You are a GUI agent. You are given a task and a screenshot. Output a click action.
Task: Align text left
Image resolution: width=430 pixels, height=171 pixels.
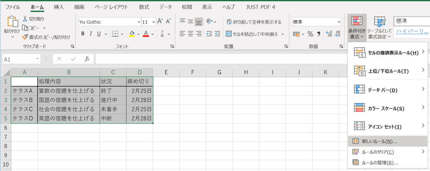point(182,34)
